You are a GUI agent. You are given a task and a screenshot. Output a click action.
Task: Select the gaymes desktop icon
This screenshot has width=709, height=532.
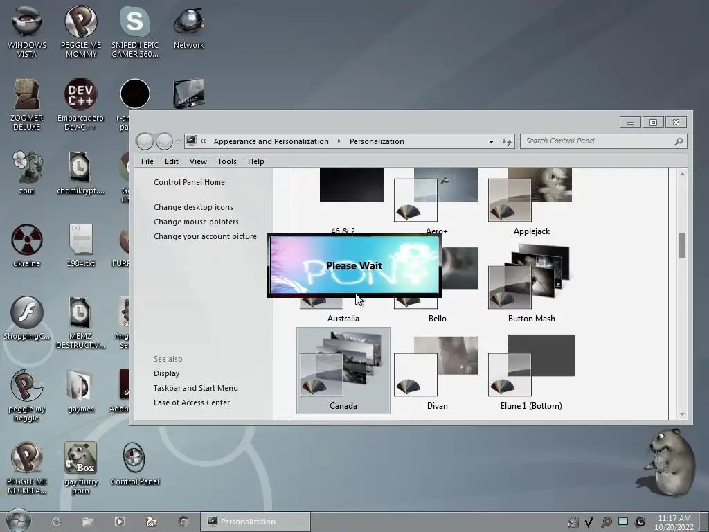pos(81,391)
